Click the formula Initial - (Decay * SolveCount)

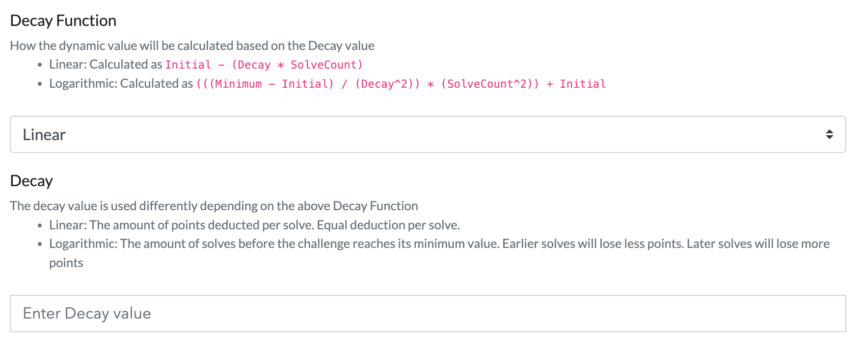264,65
